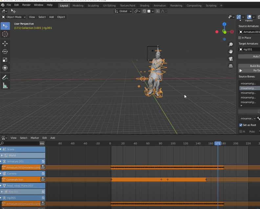Click the current frame marker 171 on the timeline
The width and height of the screenshot is (260, 209).
click(218, 143)
